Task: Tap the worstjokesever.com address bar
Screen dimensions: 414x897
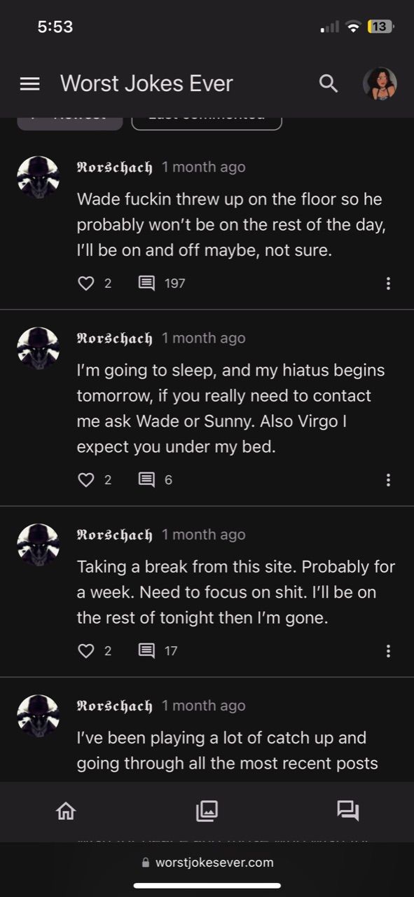Action: pyautogui.click(x=207, y=863)
